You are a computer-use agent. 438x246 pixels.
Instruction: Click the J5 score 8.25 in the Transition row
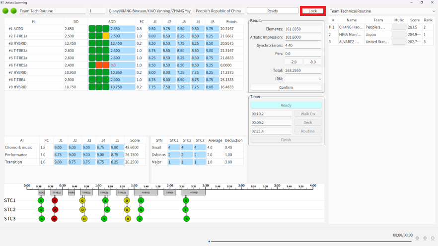tap(117, 162)
